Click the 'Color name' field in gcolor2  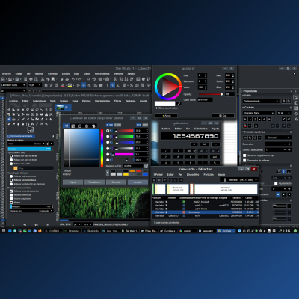pyautogui.click(x=205, y=99)
